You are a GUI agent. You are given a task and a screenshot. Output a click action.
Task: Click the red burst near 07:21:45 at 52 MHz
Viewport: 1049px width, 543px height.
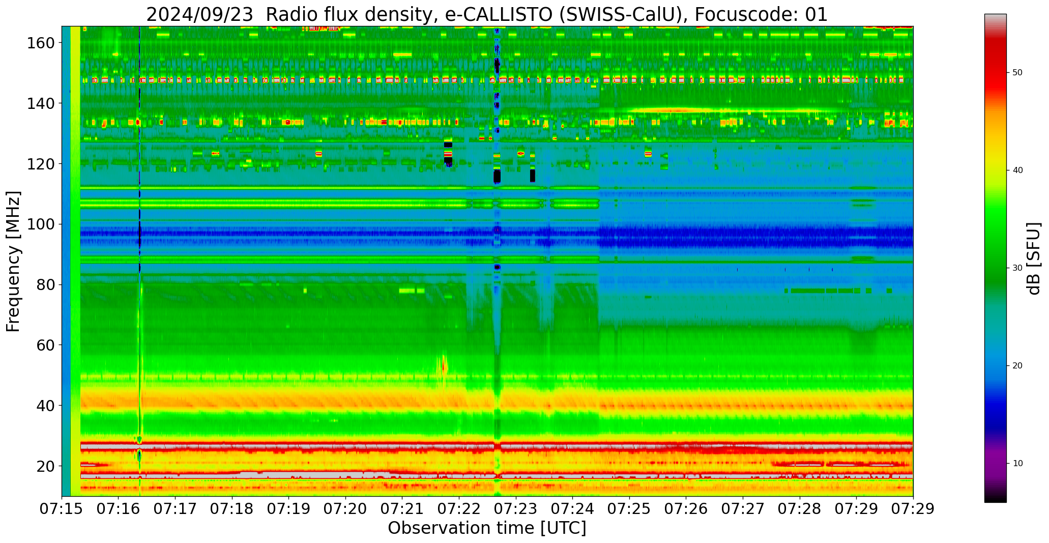(442, 366)
